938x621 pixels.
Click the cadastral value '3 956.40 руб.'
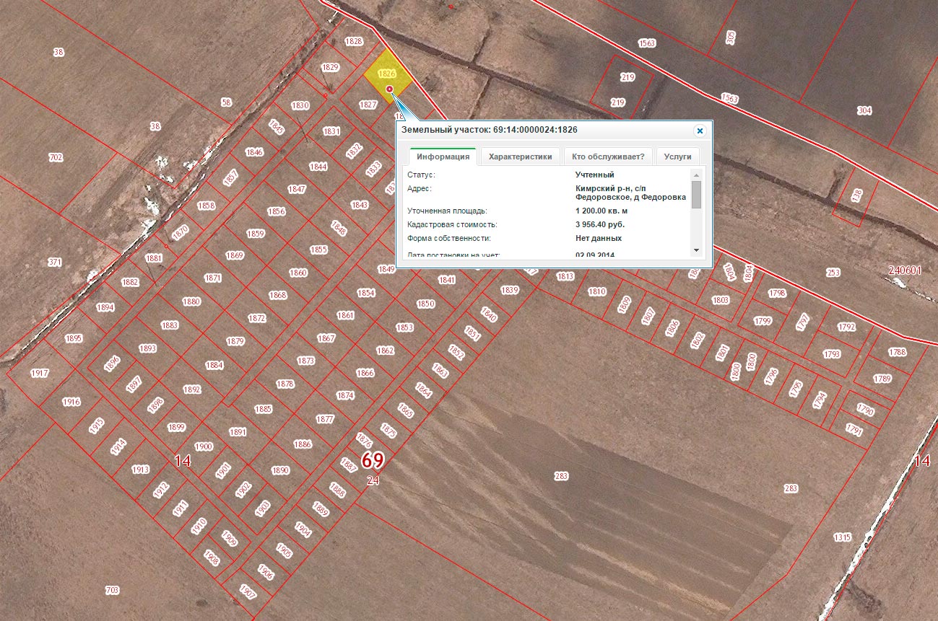pyautogui.click(x=600, y=224)
